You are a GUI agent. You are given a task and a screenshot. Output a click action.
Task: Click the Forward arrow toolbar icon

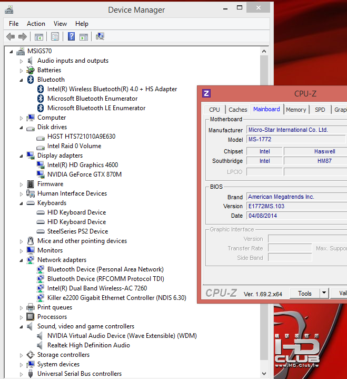[23, 37]
